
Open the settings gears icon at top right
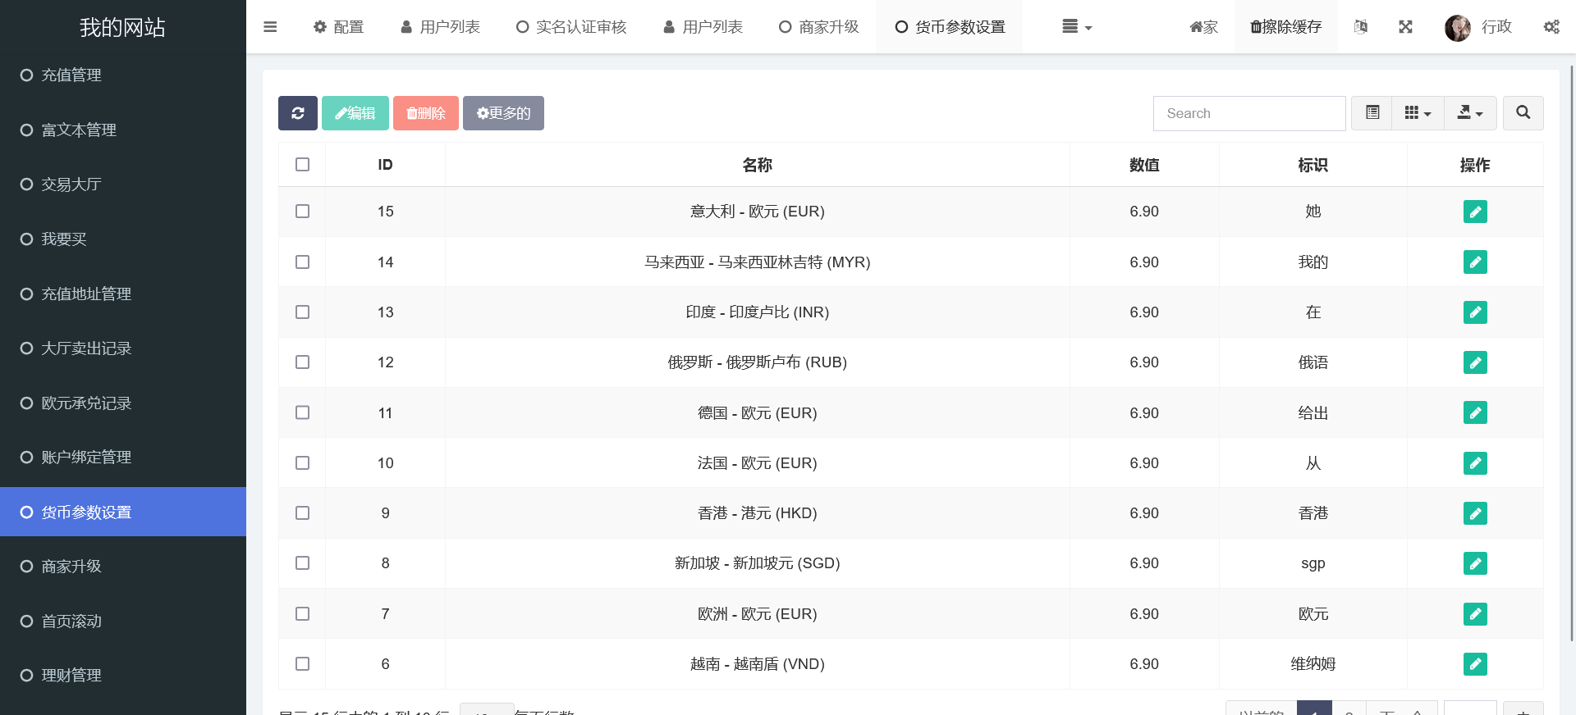coord(1551,27)
